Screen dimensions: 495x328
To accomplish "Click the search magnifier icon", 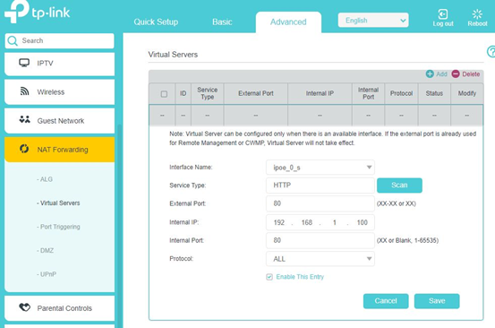I will [13, 40].
